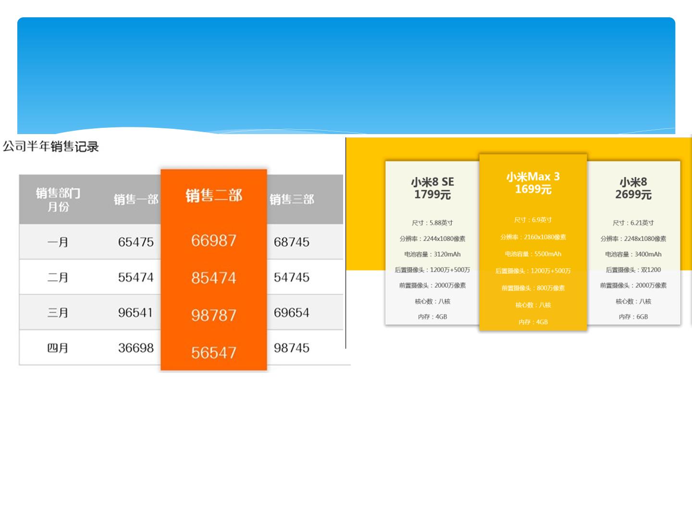Select the 三月 row label
Screen dimensions: 692x519
point(58,313)
